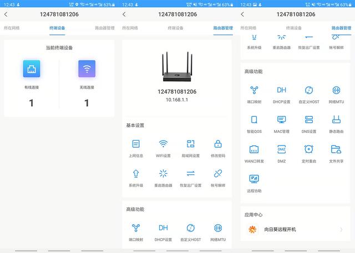Open 定时重启 schedule setting

[x=309, y=154]
